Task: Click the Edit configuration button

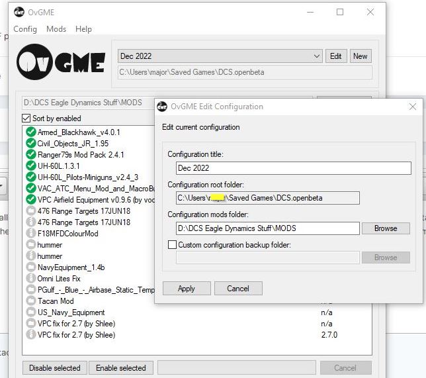Action: [336, 56]
